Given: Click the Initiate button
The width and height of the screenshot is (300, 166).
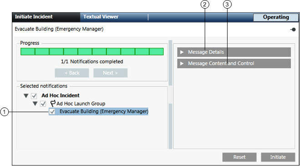Looking at the screenshot, I should pos(278,157).
